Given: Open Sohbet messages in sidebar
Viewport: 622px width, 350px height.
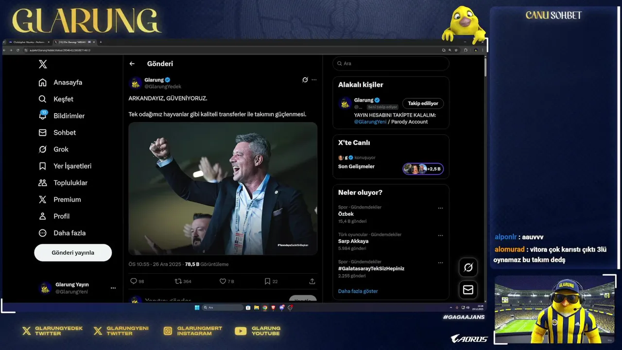Looking at the screenshot, I should tap(57, 133).
